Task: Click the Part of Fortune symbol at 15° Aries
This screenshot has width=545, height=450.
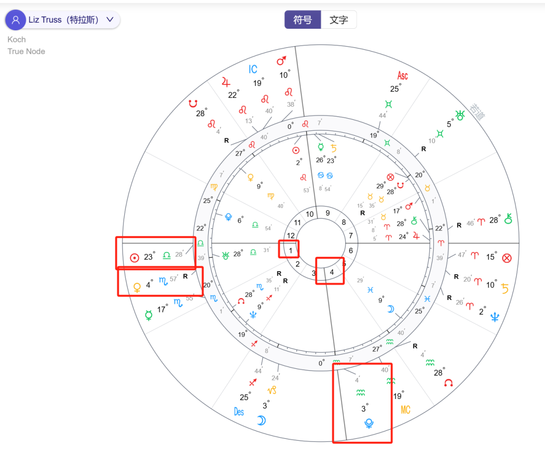Action: 507,258
